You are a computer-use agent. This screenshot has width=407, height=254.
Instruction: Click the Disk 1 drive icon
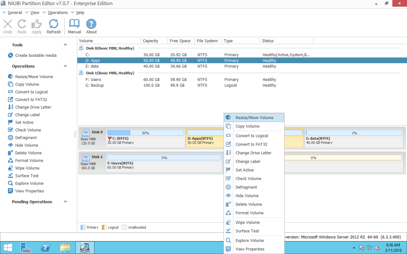coord(86,157)
